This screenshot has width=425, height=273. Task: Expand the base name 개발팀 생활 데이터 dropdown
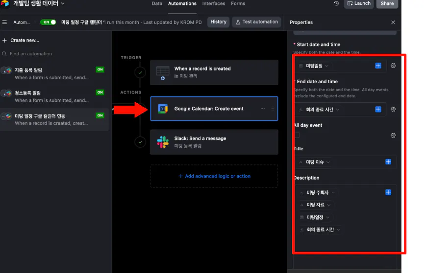click(x=63, y=3)
